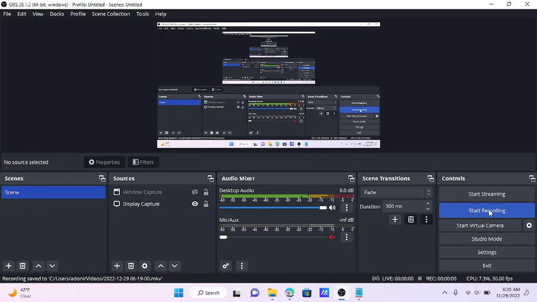Click Start Streaming button
Image resolution: width=537 pixels, height=302 pixels.
coord(487,194)
